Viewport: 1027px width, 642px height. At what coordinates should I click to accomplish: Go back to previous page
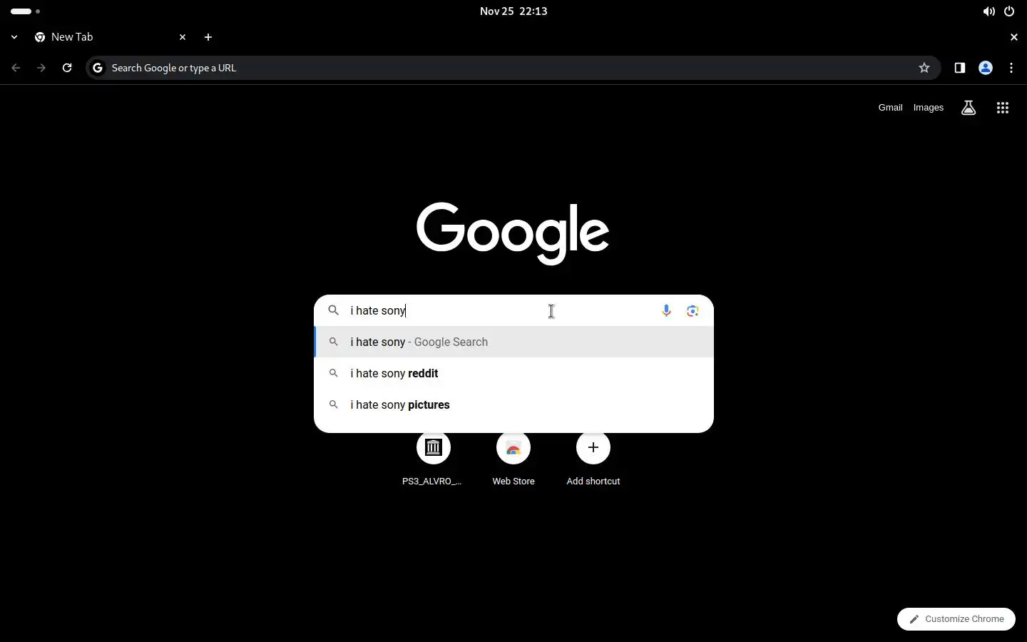coord(16,68)
